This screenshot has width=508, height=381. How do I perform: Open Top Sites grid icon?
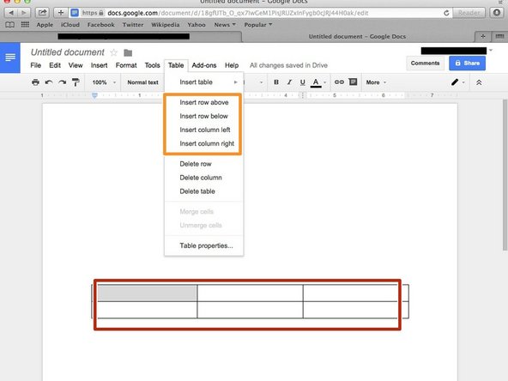tap(25, 25)
